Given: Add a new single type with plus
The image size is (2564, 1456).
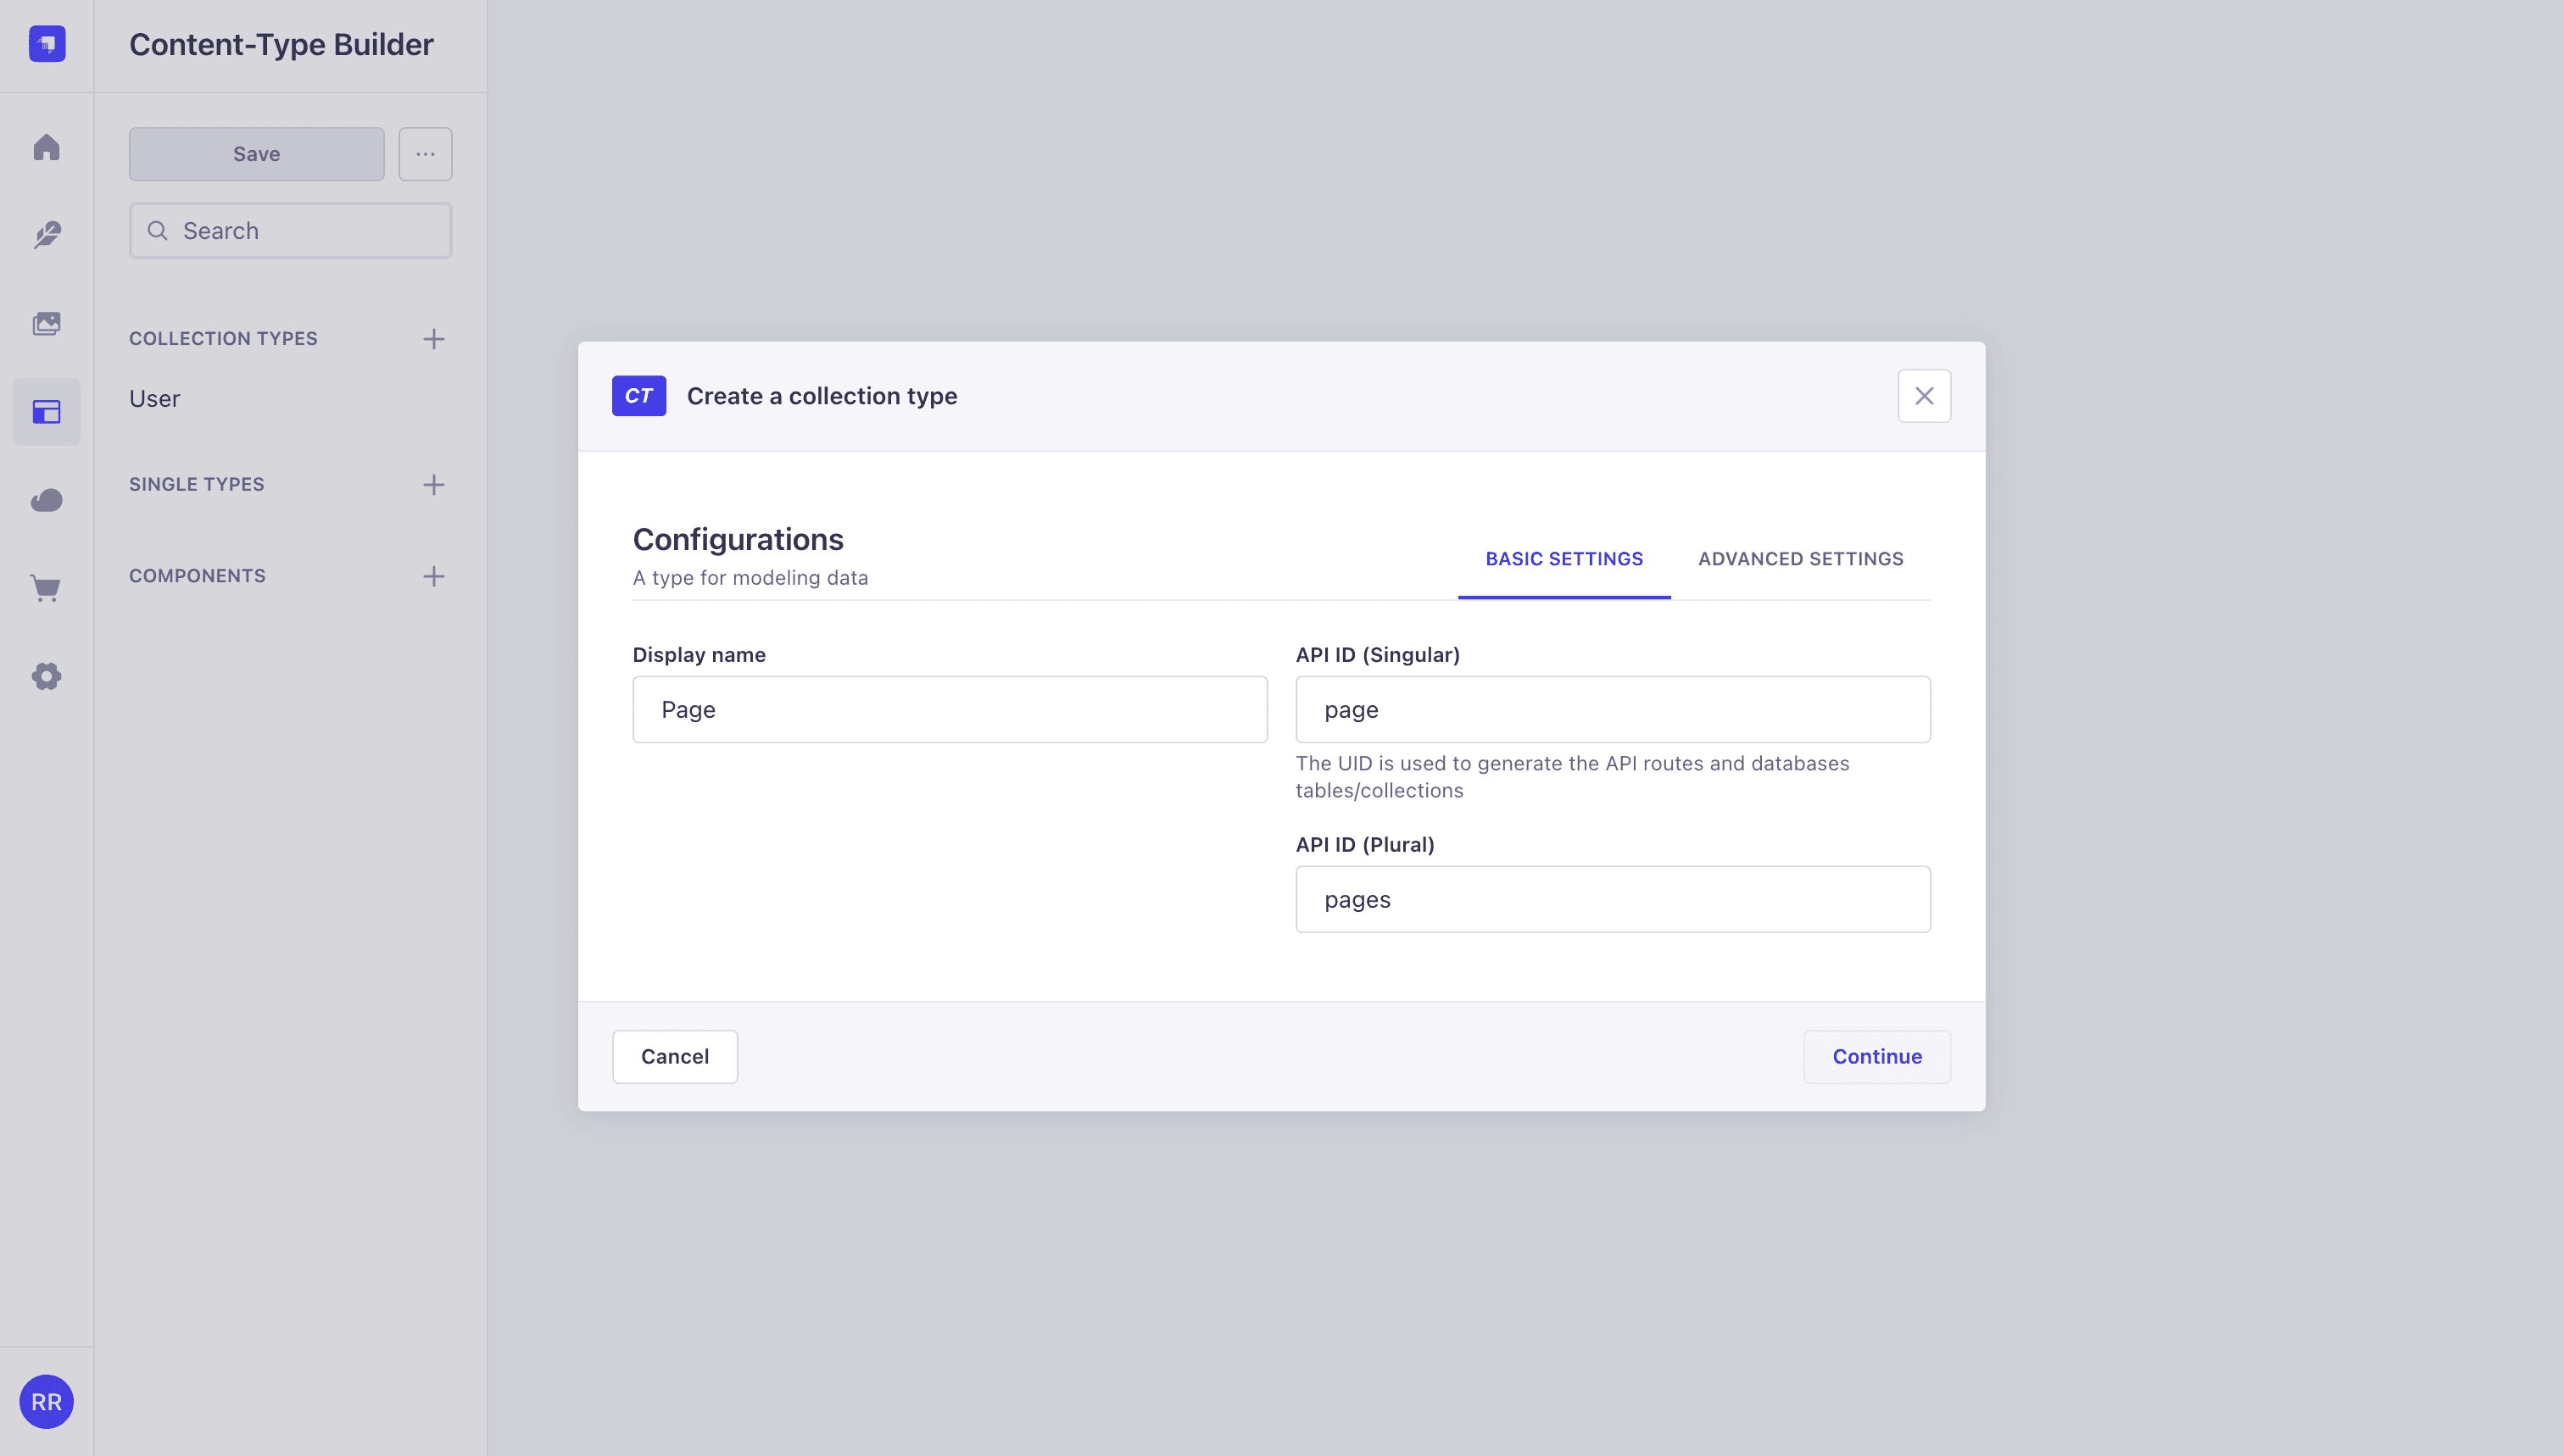Looking at the screenshot, I should coord(433,485).
